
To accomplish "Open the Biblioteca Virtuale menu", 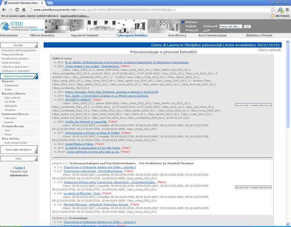I will [259, 35].
